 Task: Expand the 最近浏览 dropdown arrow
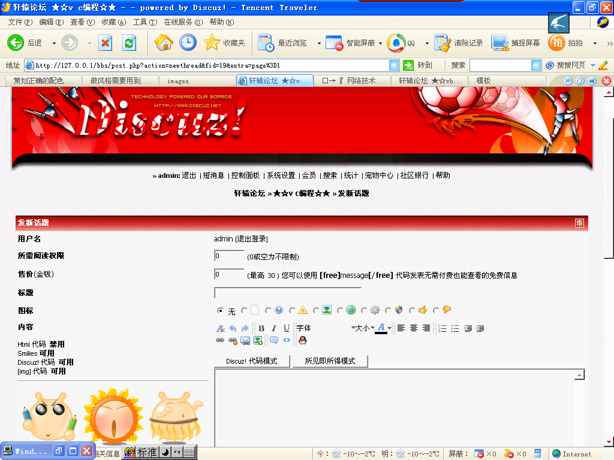(x=319, y=43)
